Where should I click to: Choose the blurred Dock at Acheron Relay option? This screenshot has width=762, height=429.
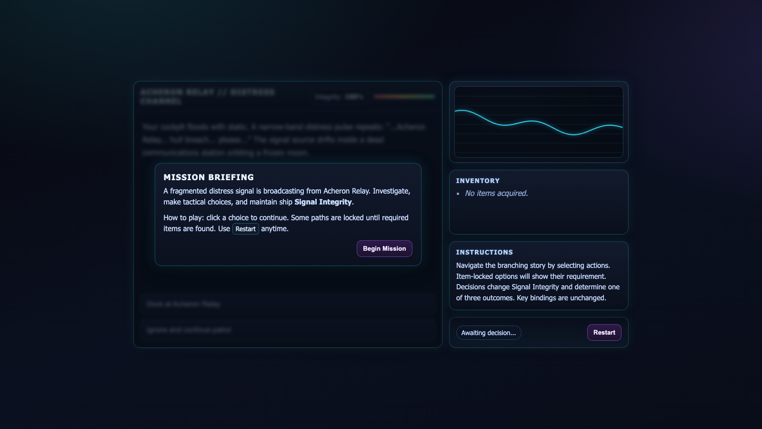click(288, 304)
